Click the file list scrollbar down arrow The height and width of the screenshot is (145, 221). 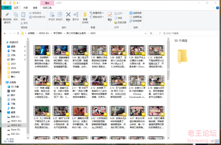168,138
